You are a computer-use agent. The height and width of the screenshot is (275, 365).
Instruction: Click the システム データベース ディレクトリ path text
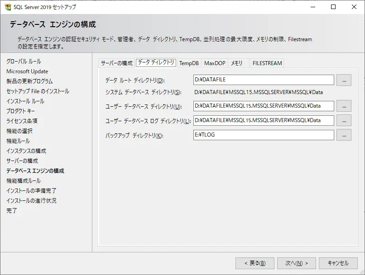tap(259, 92)
